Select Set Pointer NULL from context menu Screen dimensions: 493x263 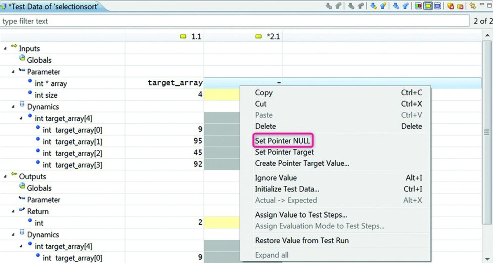[x=282, y=141]
